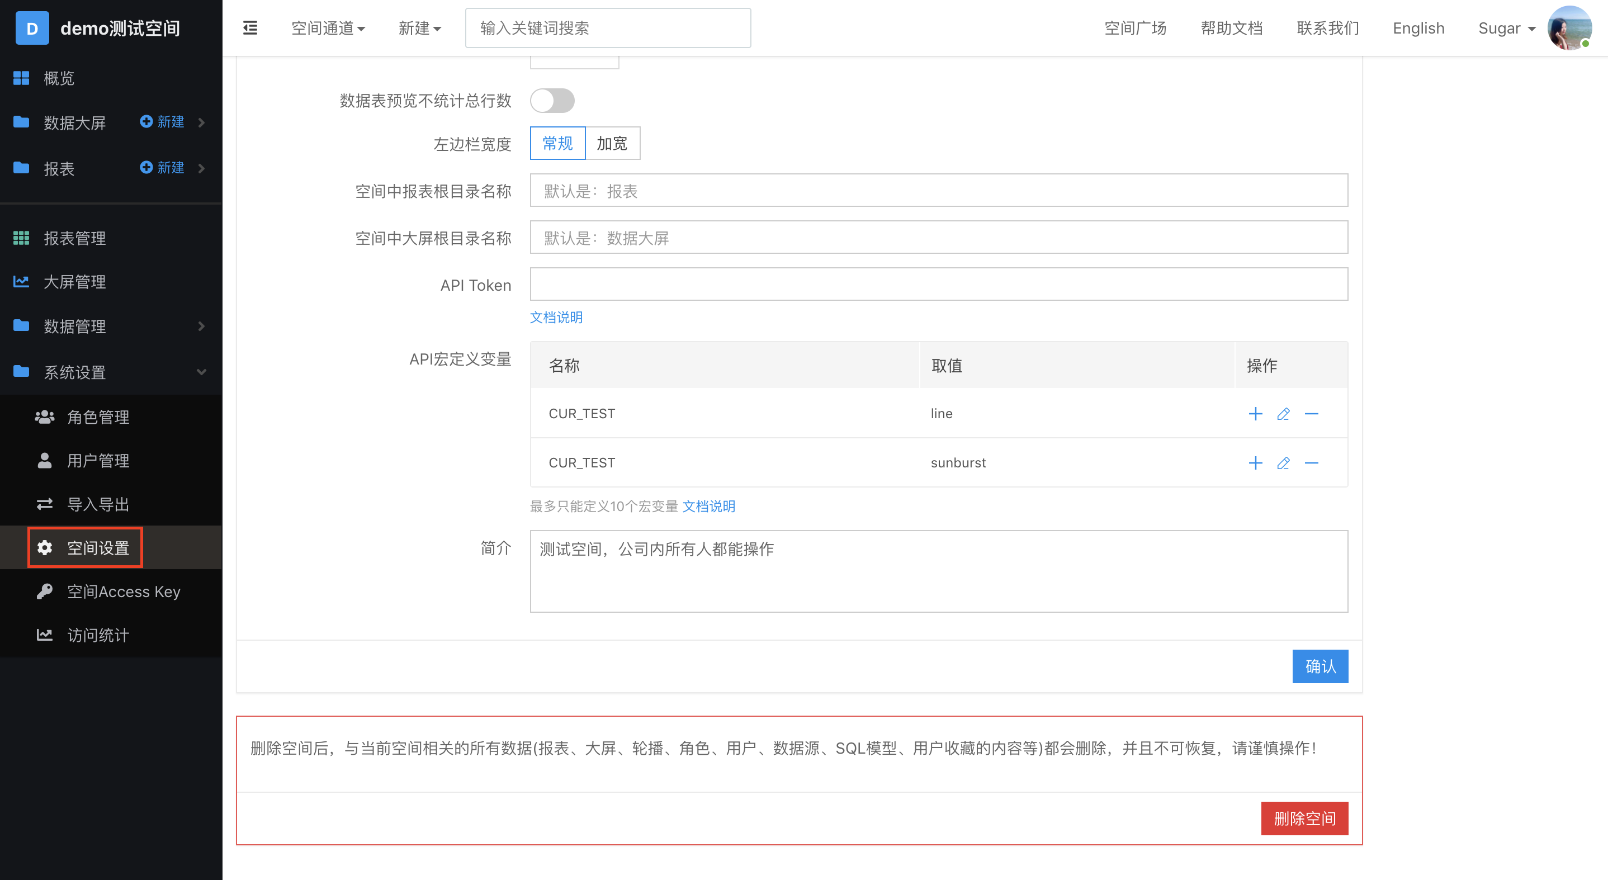Expand the 报表 chevron arrow
Screen dimensions: 1608x880
pyautogui.click(x=202, y=168)
